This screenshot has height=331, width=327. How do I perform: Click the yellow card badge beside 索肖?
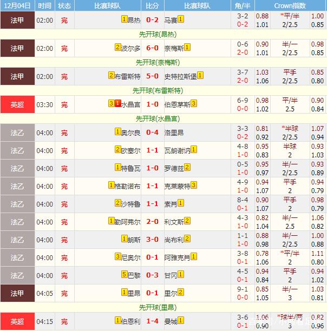(181, 203)
